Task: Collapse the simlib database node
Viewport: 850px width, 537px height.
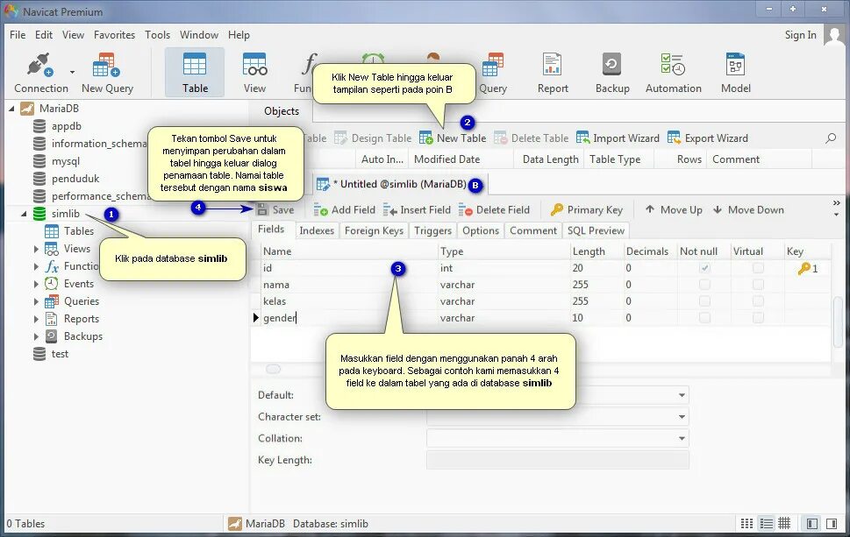Action: tap(24, 214)
